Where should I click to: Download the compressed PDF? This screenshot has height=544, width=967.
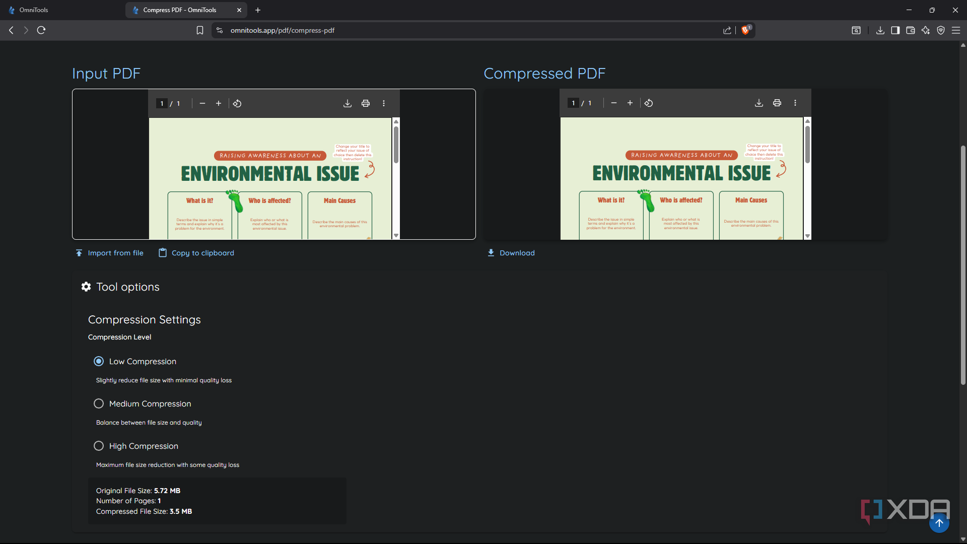click(511, 253)
